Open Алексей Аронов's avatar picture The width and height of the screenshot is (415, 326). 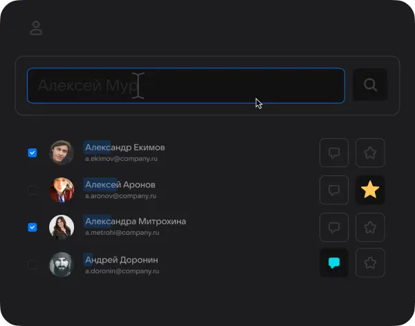[x=62, y=190]
